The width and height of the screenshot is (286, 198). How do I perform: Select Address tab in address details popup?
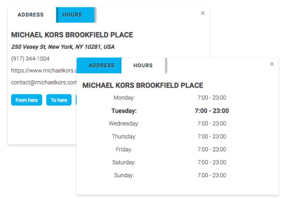(x=31, y=15)
